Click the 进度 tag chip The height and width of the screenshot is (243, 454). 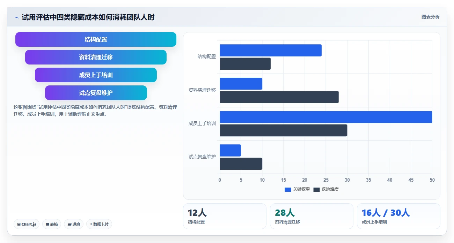pyautogui.click(x=74, y=224)
